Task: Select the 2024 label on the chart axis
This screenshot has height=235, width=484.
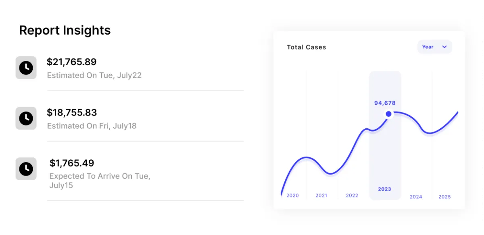Action: 416,197
